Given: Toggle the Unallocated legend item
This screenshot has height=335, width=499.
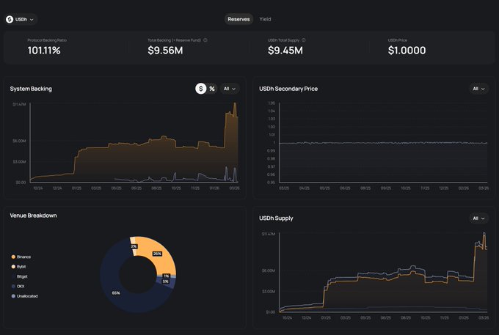Looking at the screenshot, I should pyautogui.click(x=25, y=295).
